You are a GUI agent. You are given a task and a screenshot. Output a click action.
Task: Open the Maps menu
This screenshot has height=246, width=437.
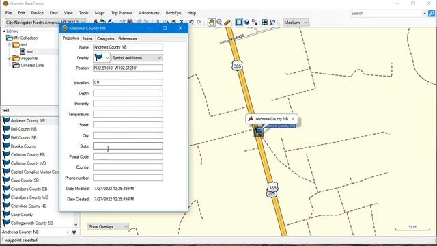point(100,13)
